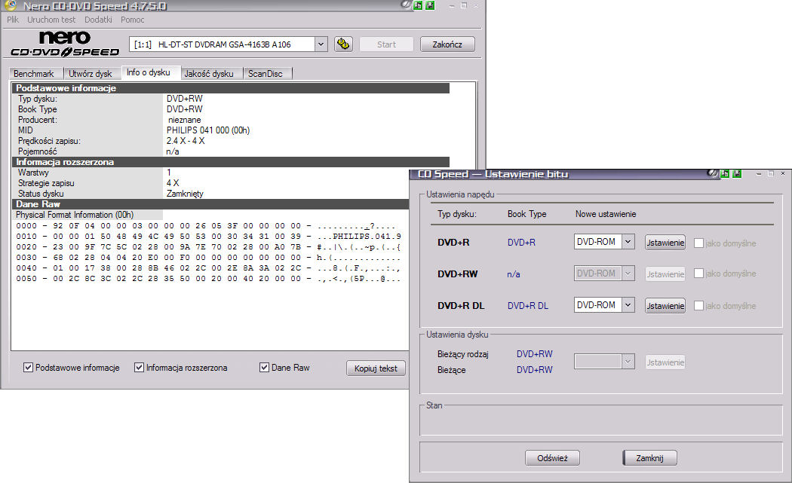
Task: Open the HL-DT-ST DVDRAM drive selector dropdown
Action: pos(321,44)
